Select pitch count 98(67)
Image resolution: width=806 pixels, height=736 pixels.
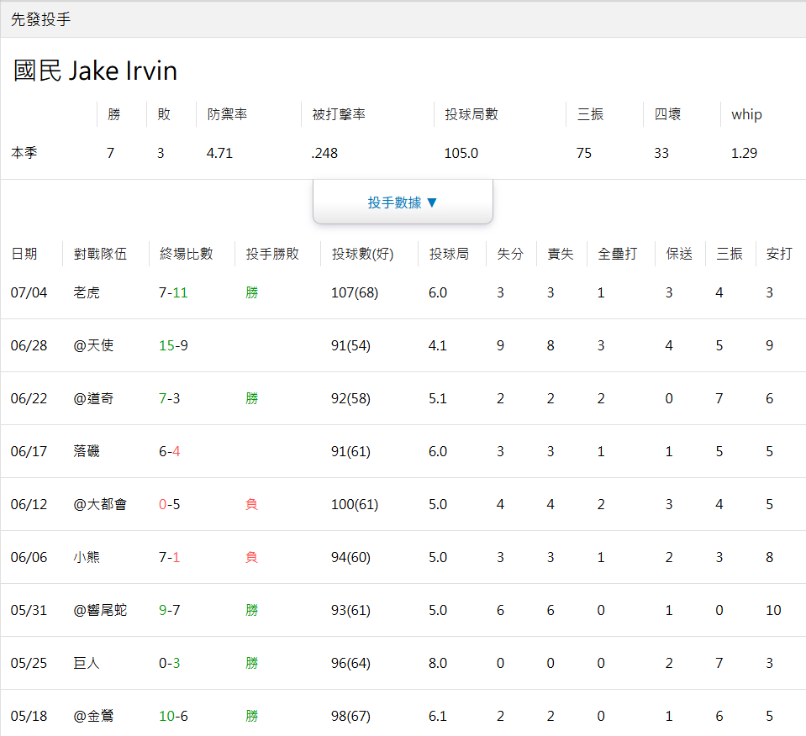click(x=350, y=717)
